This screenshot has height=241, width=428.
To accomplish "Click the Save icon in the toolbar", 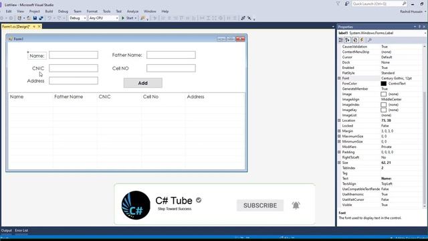I will (35, 18).
